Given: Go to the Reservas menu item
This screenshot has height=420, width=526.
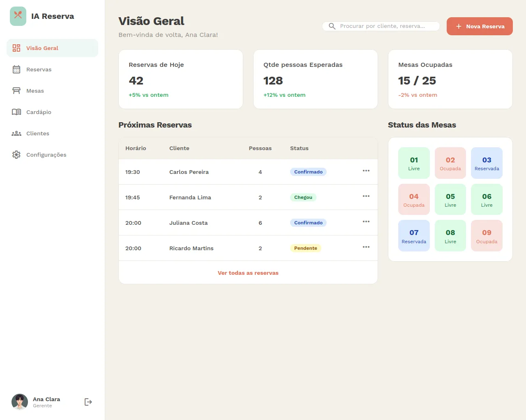Looking at the screenshot, I should (39, 69).
